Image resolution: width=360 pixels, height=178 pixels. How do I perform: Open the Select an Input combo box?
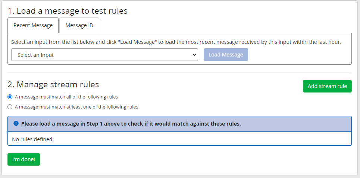coord(104,55)
